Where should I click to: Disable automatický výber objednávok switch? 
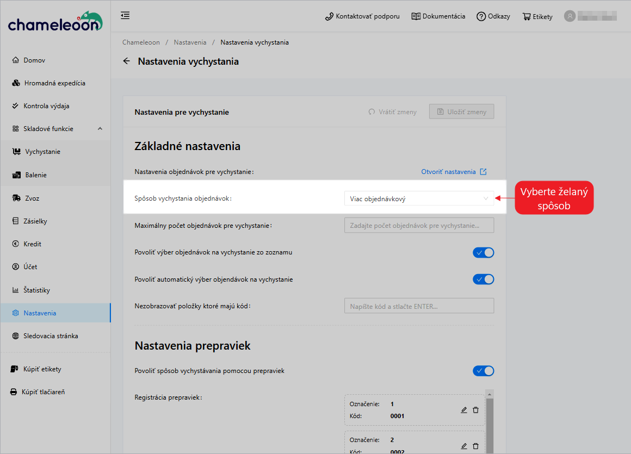click(483, 279)
